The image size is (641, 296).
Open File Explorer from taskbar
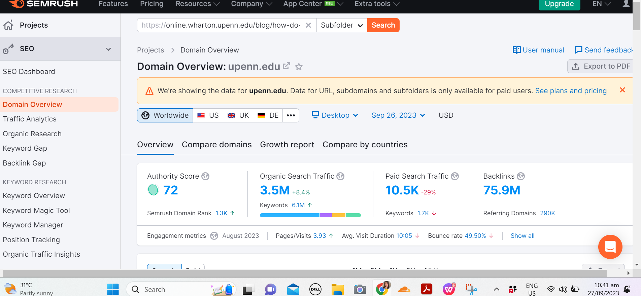(x=338, y=289)
